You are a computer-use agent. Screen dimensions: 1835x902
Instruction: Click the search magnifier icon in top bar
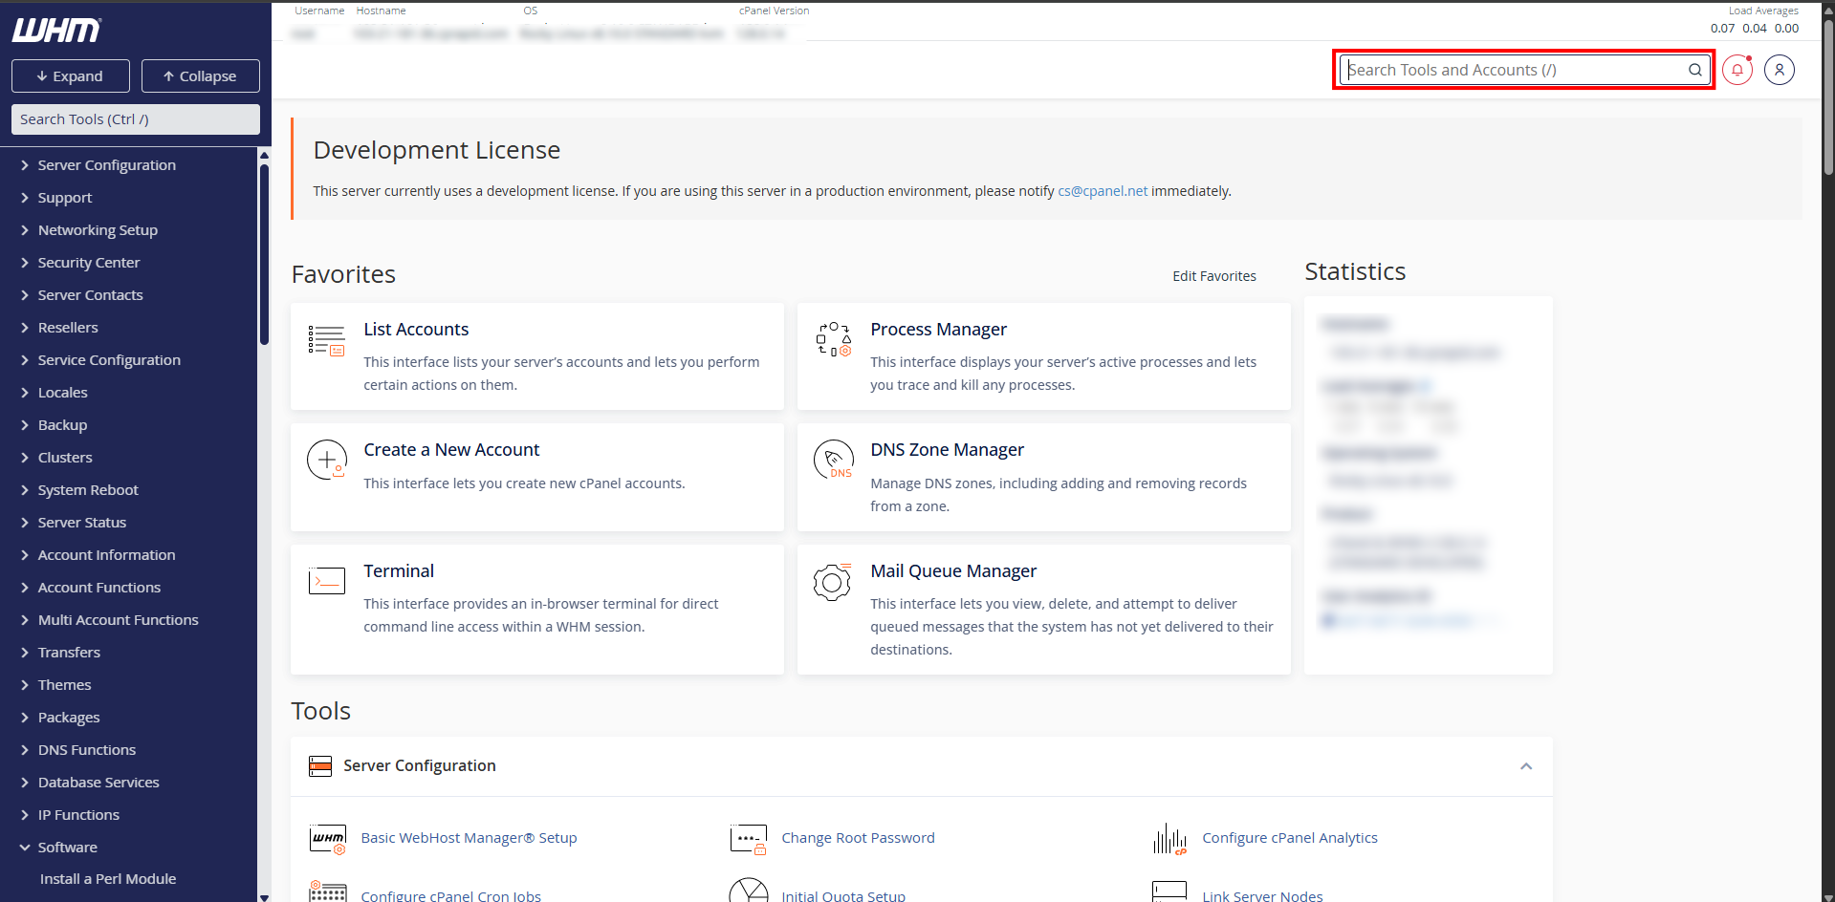coord(1694,70)
